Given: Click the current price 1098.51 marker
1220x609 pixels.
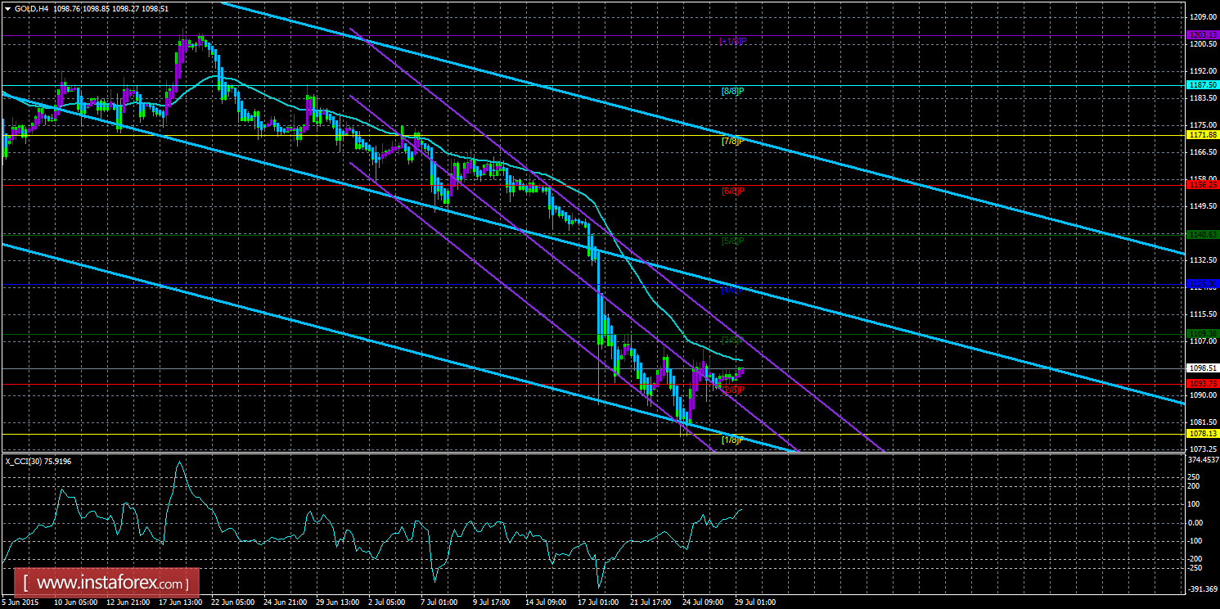Looking at the screenshot, I should 1202,368.
